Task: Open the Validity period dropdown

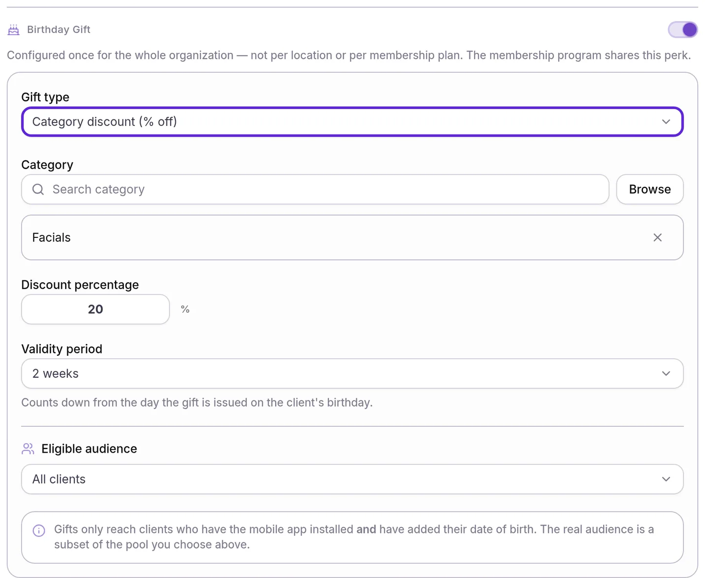Action: 352,373
